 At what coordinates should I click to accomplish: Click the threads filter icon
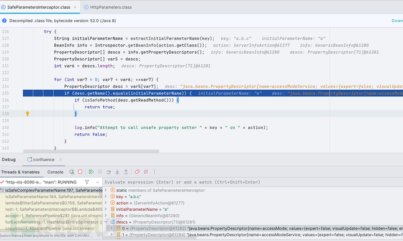click(x=87, y=182)
